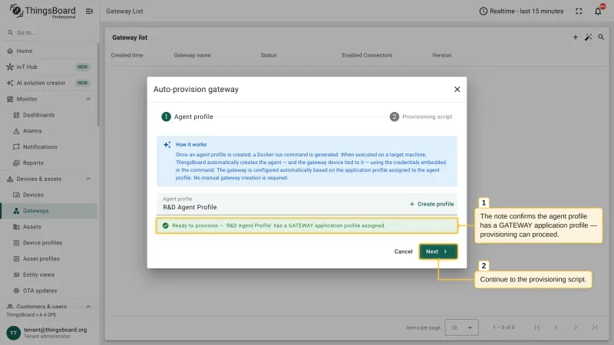Click the Devices icon in the sidebar

16,195
